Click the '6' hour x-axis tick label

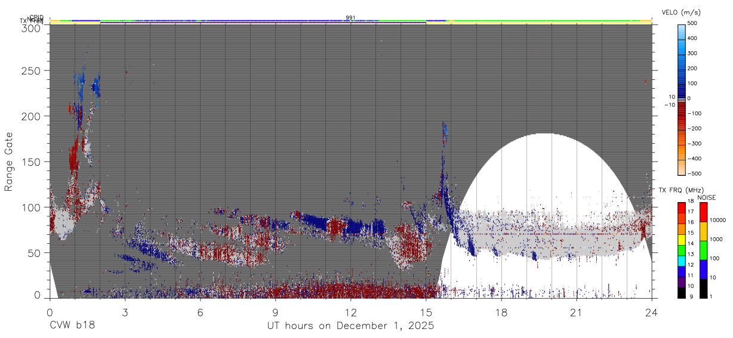click(x=200, y=312)
